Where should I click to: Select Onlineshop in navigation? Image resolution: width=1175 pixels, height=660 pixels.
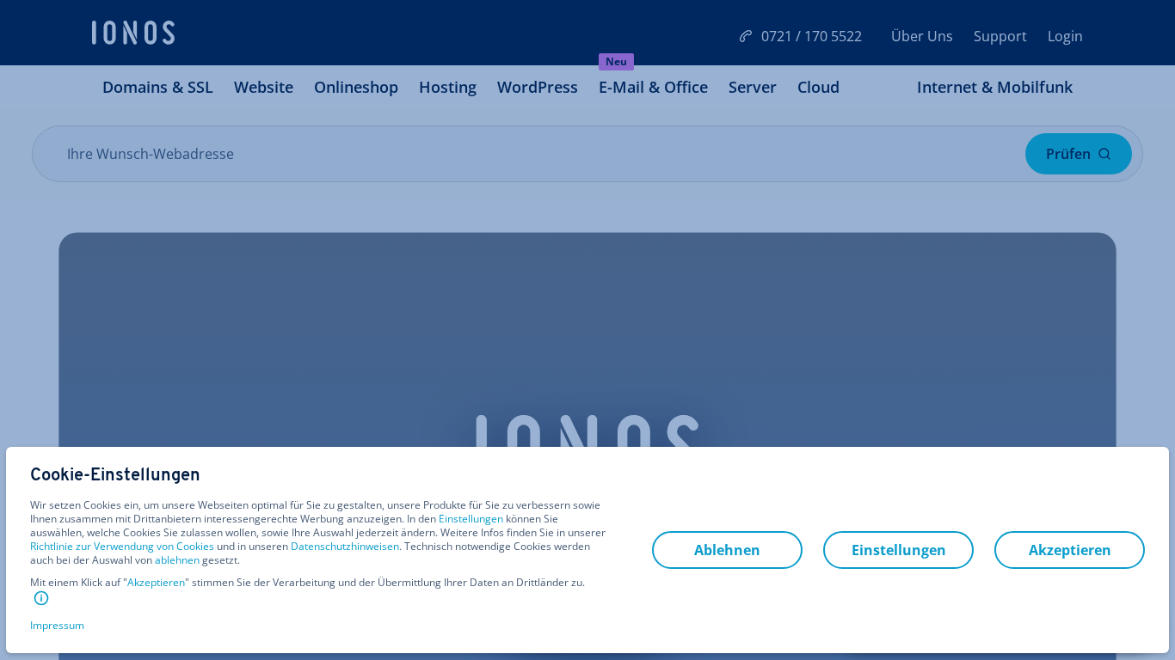click(356, 87)
